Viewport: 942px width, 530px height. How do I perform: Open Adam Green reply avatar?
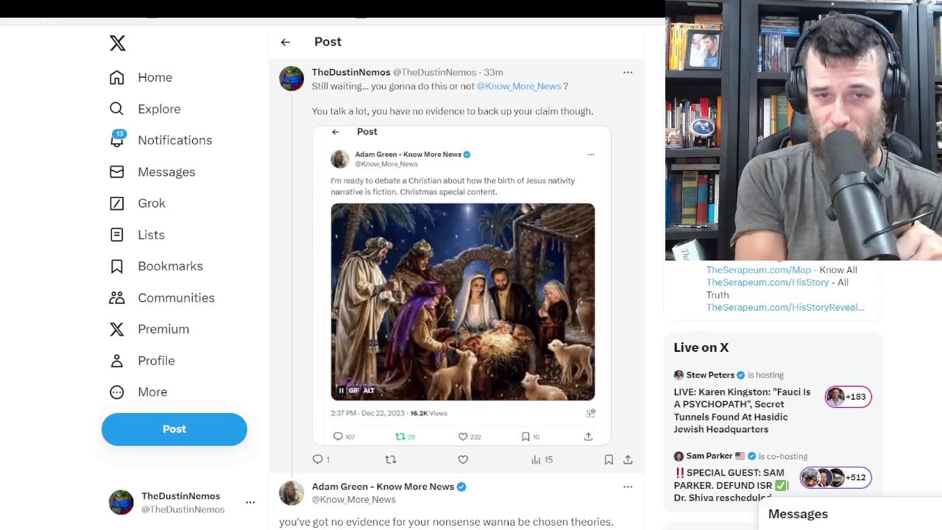pos(291,493)
